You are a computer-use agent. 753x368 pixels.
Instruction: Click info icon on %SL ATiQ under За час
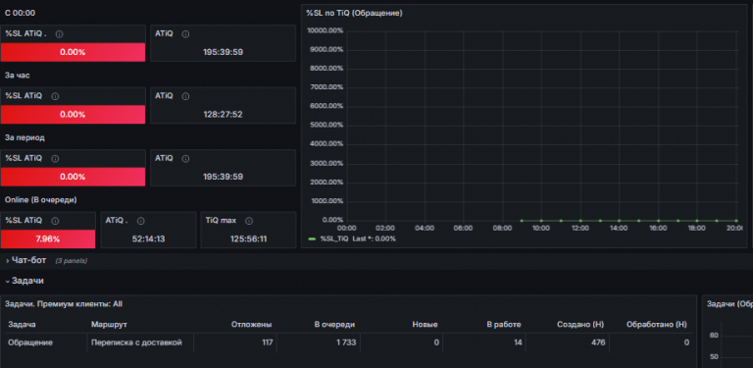[55, 96]
